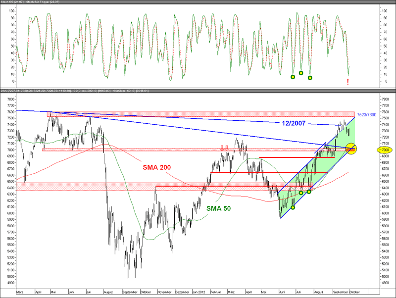Screen dimensions: 396x298
Task: Click the "Dezember" month label
Action: [x=182, y=292]
